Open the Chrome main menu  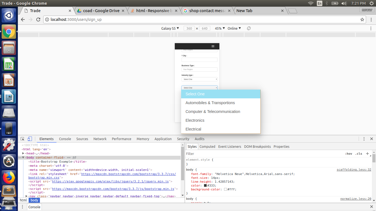click(371, 20)
